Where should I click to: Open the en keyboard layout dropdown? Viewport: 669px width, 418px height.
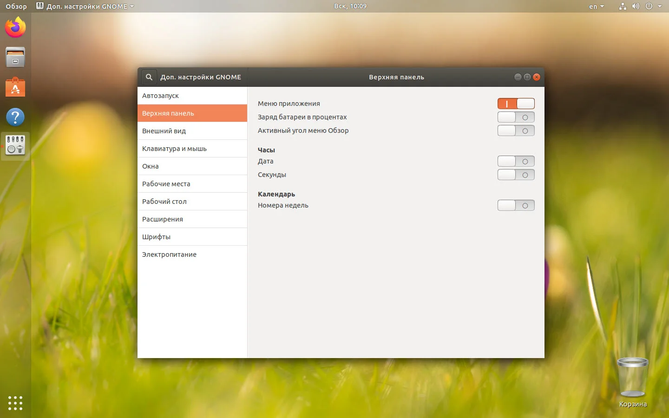[597, 7]
